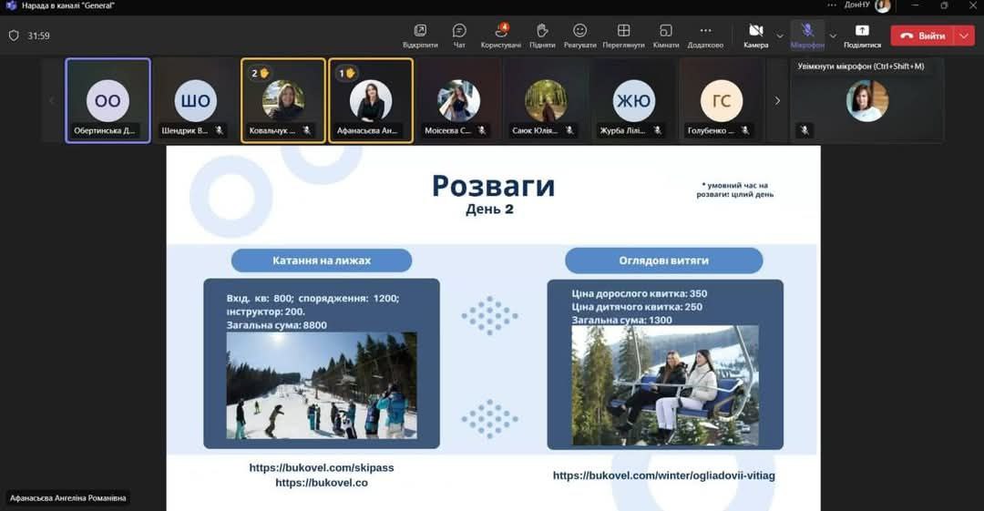Open Переглянути view options
The height and width of the screenshot is (511, 984).
click(623, 36)
